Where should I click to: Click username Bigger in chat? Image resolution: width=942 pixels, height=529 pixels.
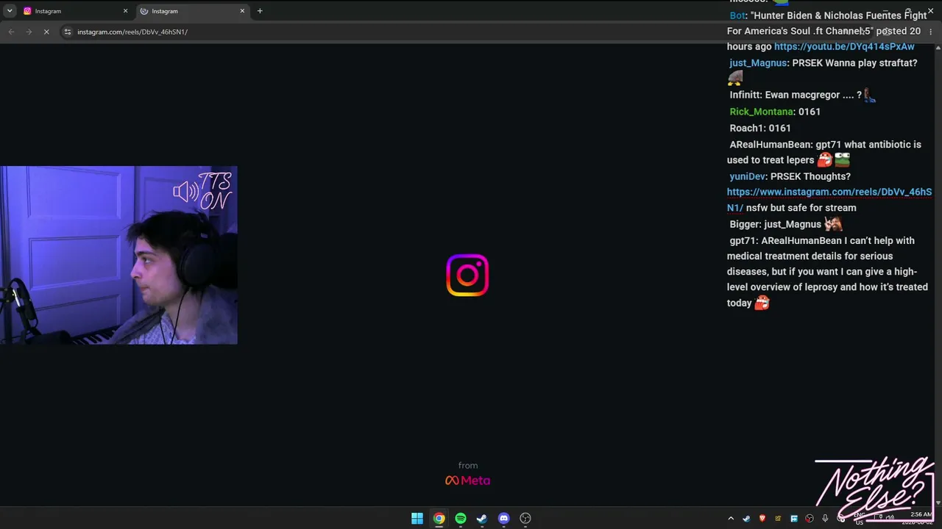pyautogui.click(x=743, y=224)
